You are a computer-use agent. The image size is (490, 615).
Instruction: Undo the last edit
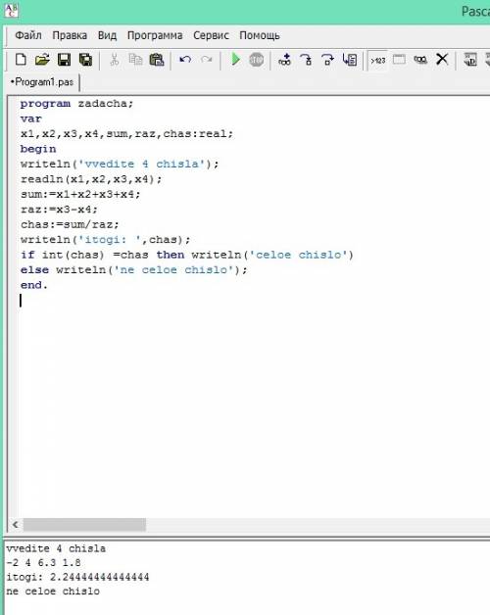point(185,60)
